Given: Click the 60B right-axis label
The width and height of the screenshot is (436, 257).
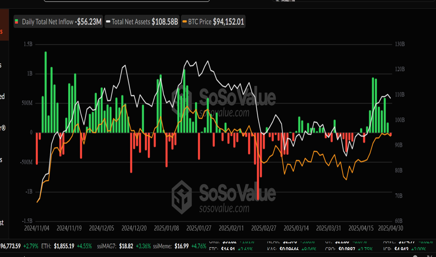Looking at the screenshot, I should (399, 221).
